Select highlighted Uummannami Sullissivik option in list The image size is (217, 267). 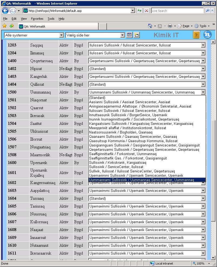point(147,180)
